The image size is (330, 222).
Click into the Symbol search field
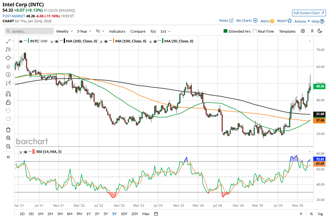click(x=30, y=31)
